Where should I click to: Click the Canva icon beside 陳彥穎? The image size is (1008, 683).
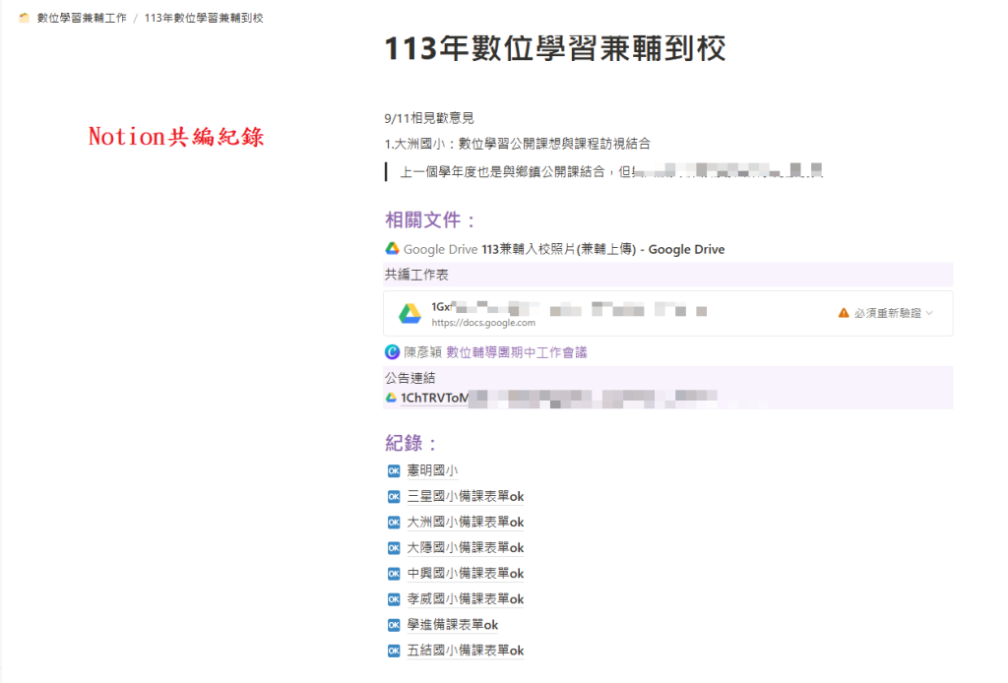click(392, 351)
